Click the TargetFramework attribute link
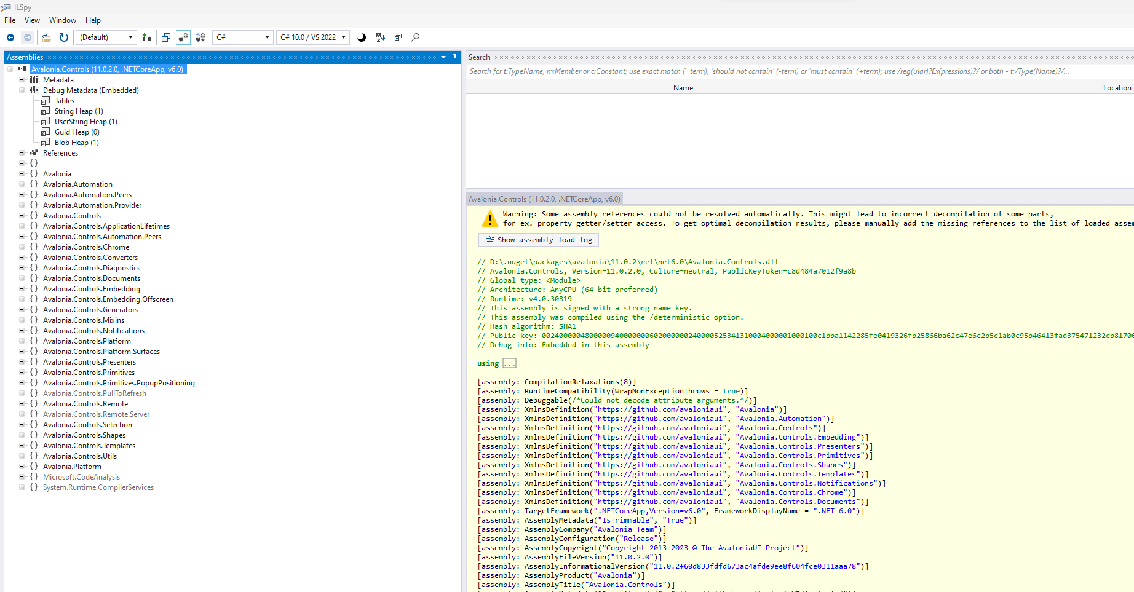Screen dimensions: 1134x592 pyautogui.click(x=557, y=511)
